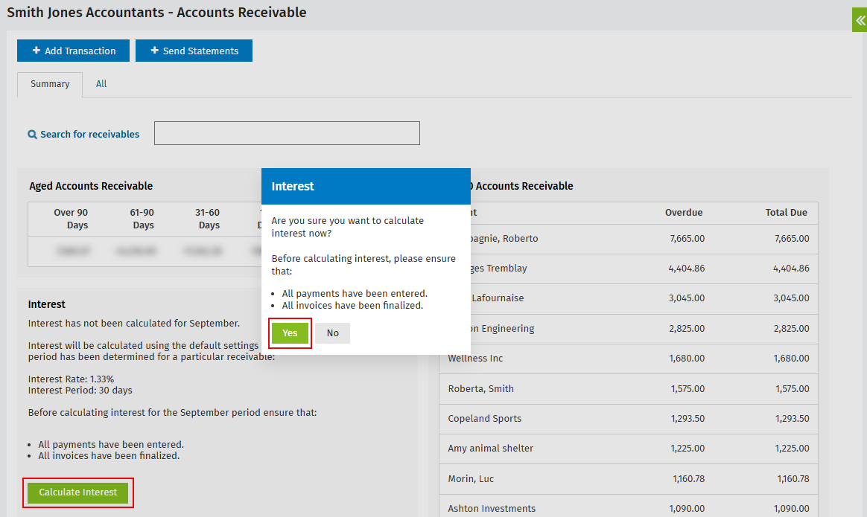Select the Morin, Luc receivable
This screenshot has width=867, height=517.
[629, 479]
